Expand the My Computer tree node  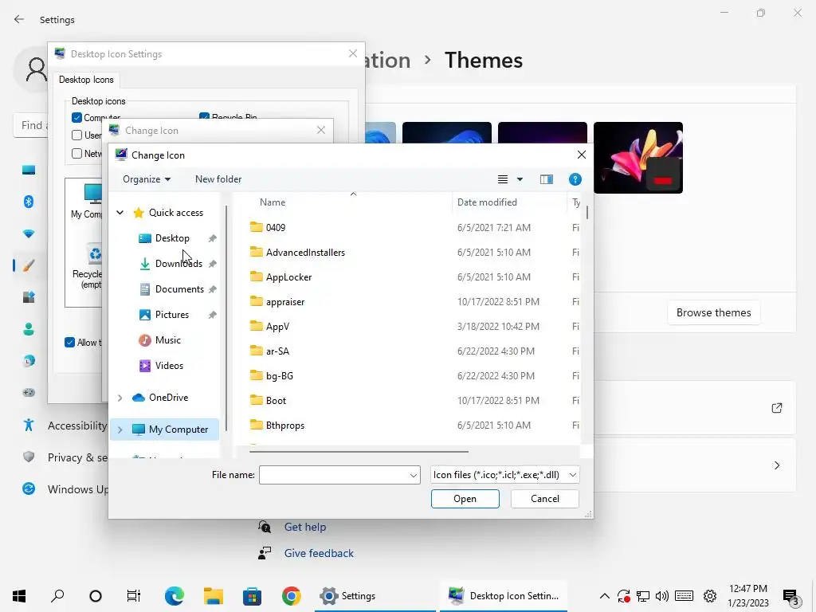[120, 430]
